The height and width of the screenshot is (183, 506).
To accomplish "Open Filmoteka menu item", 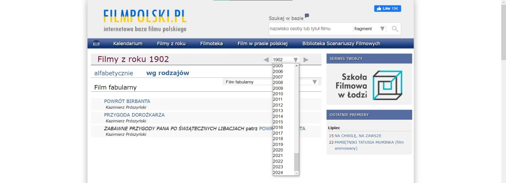I will 211,43.
